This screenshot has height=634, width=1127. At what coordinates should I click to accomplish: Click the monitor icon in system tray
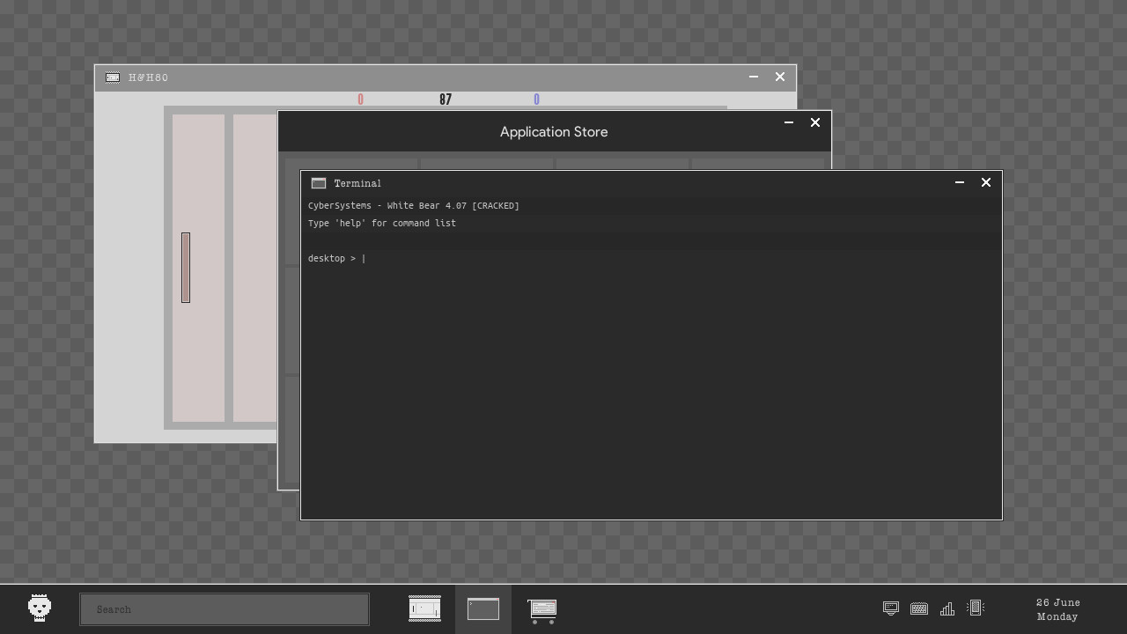890,608
